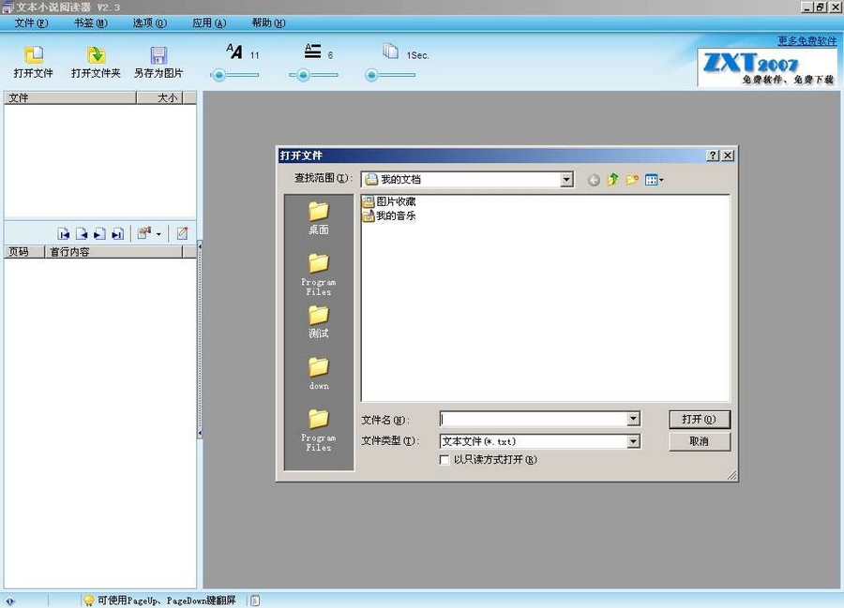Click the font size slider handle
Image resolution: width=844 pixels, height=608 pixels.
[x=219, y=76]
